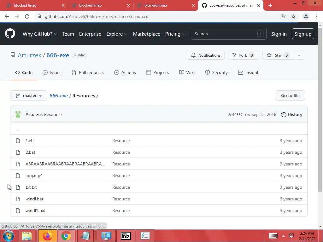Click the file icon beside jooj.mp4
323x242 pixels.
18,176
